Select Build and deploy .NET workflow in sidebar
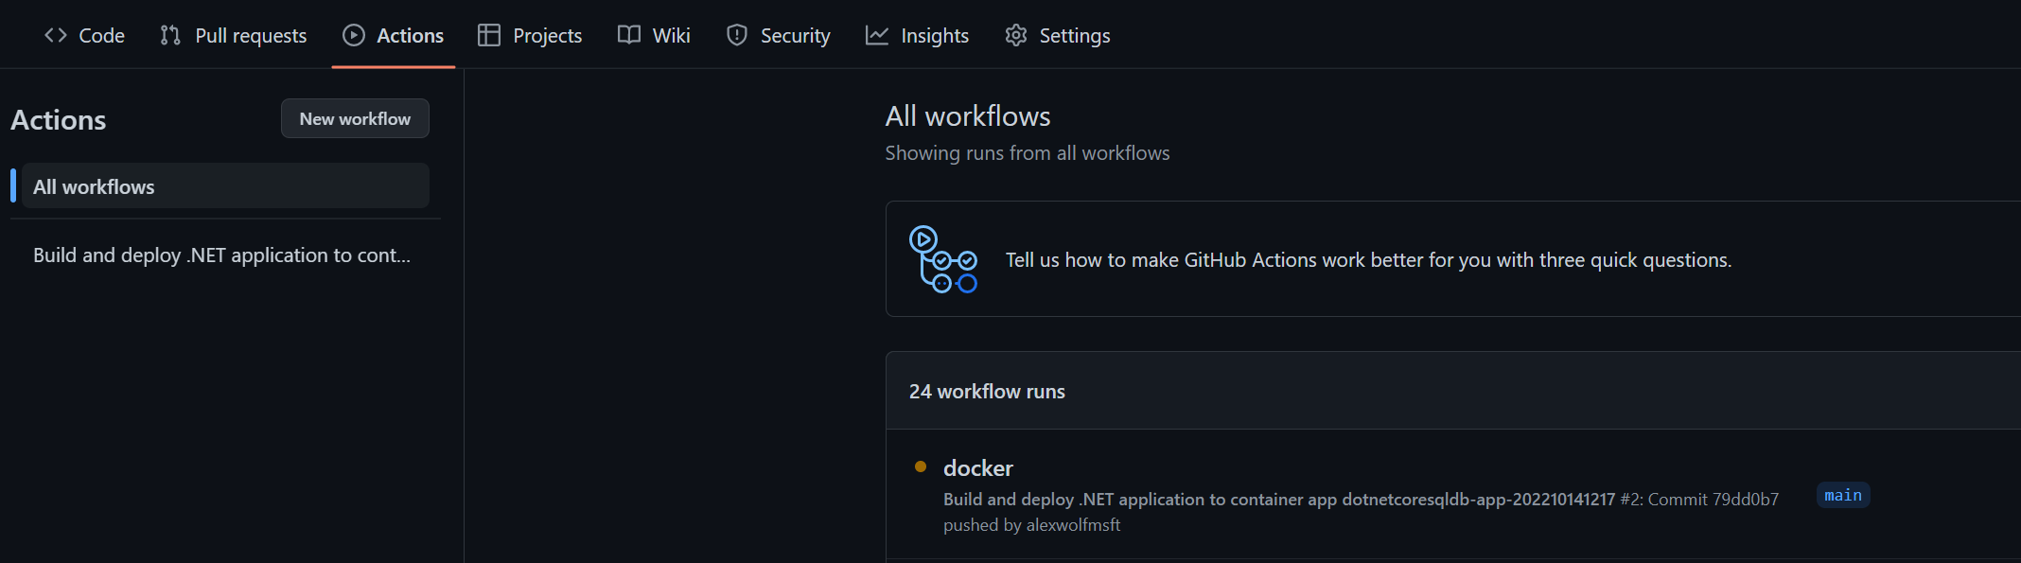 [x=221, y=255]
